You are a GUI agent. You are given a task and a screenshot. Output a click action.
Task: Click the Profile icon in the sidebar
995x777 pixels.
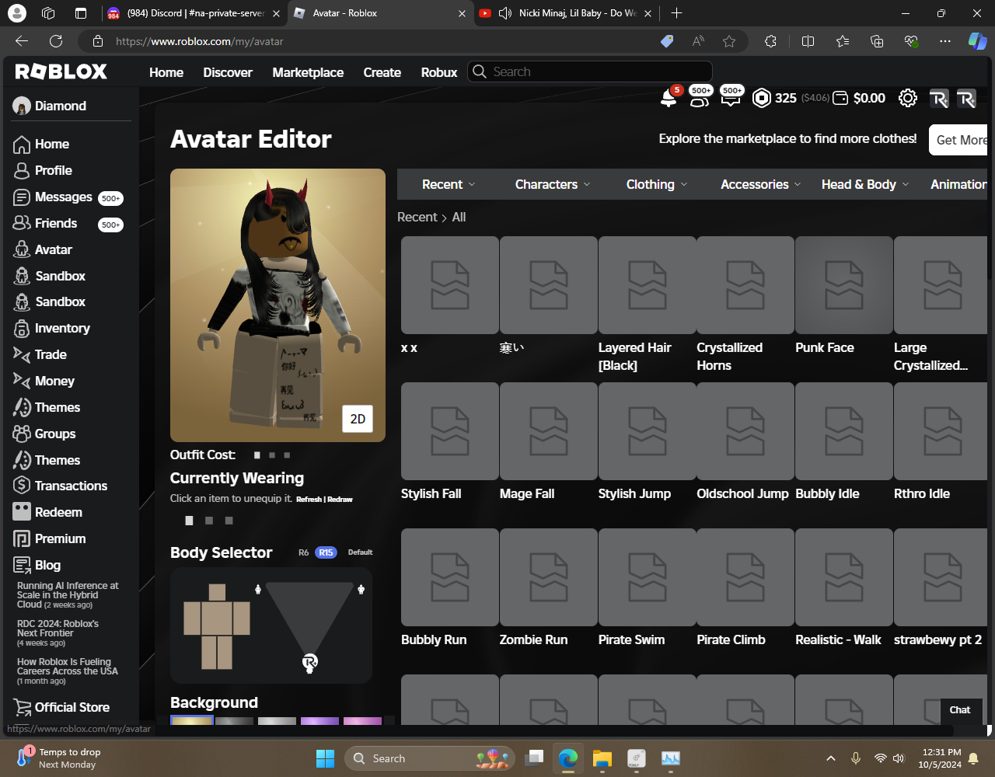tap(22, 170)
